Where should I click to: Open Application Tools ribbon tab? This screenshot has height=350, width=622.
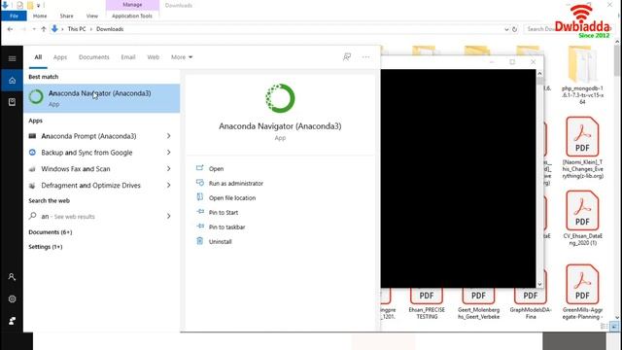(x=132, y=16)
